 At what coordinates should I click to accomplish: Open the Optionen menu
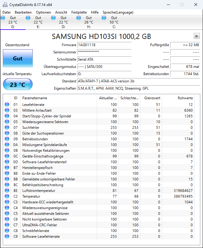pos(43,12)
